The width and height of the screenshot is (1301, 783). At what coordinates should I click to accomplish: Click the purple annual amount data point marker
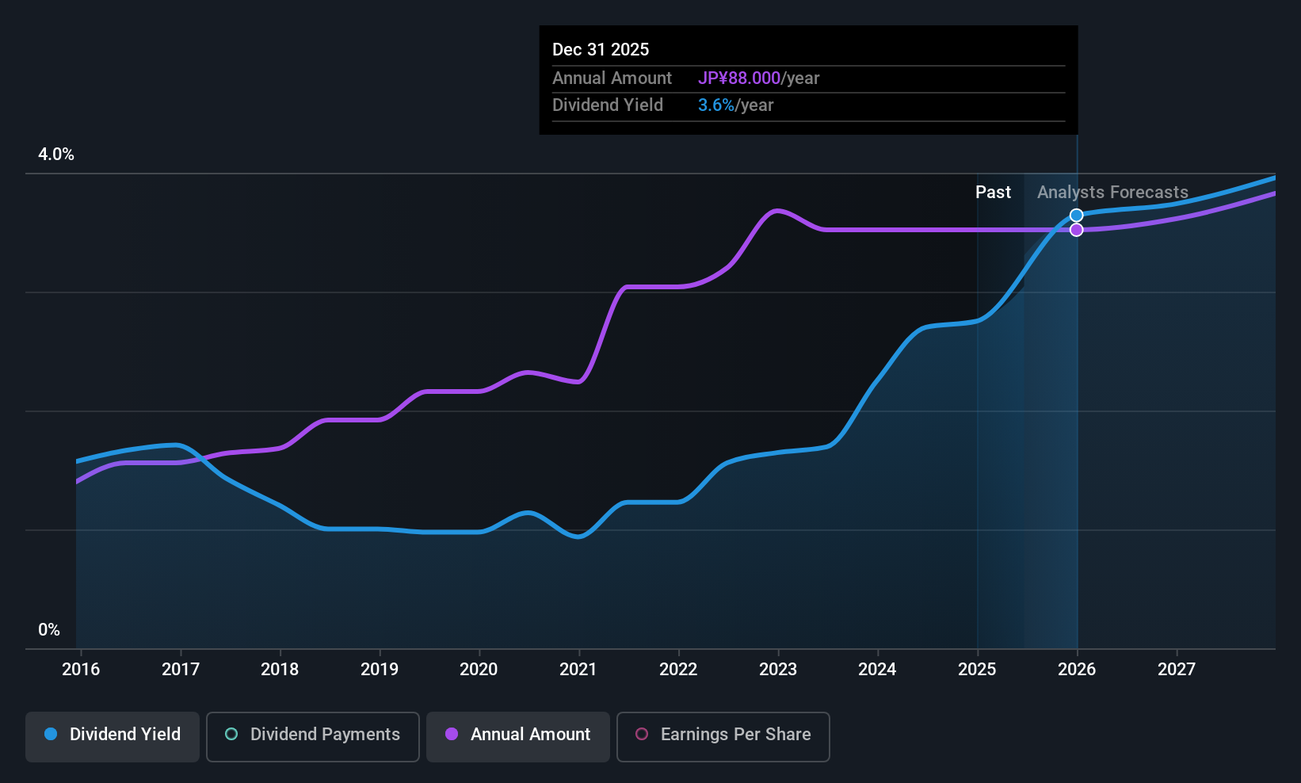coord(1076,230)
